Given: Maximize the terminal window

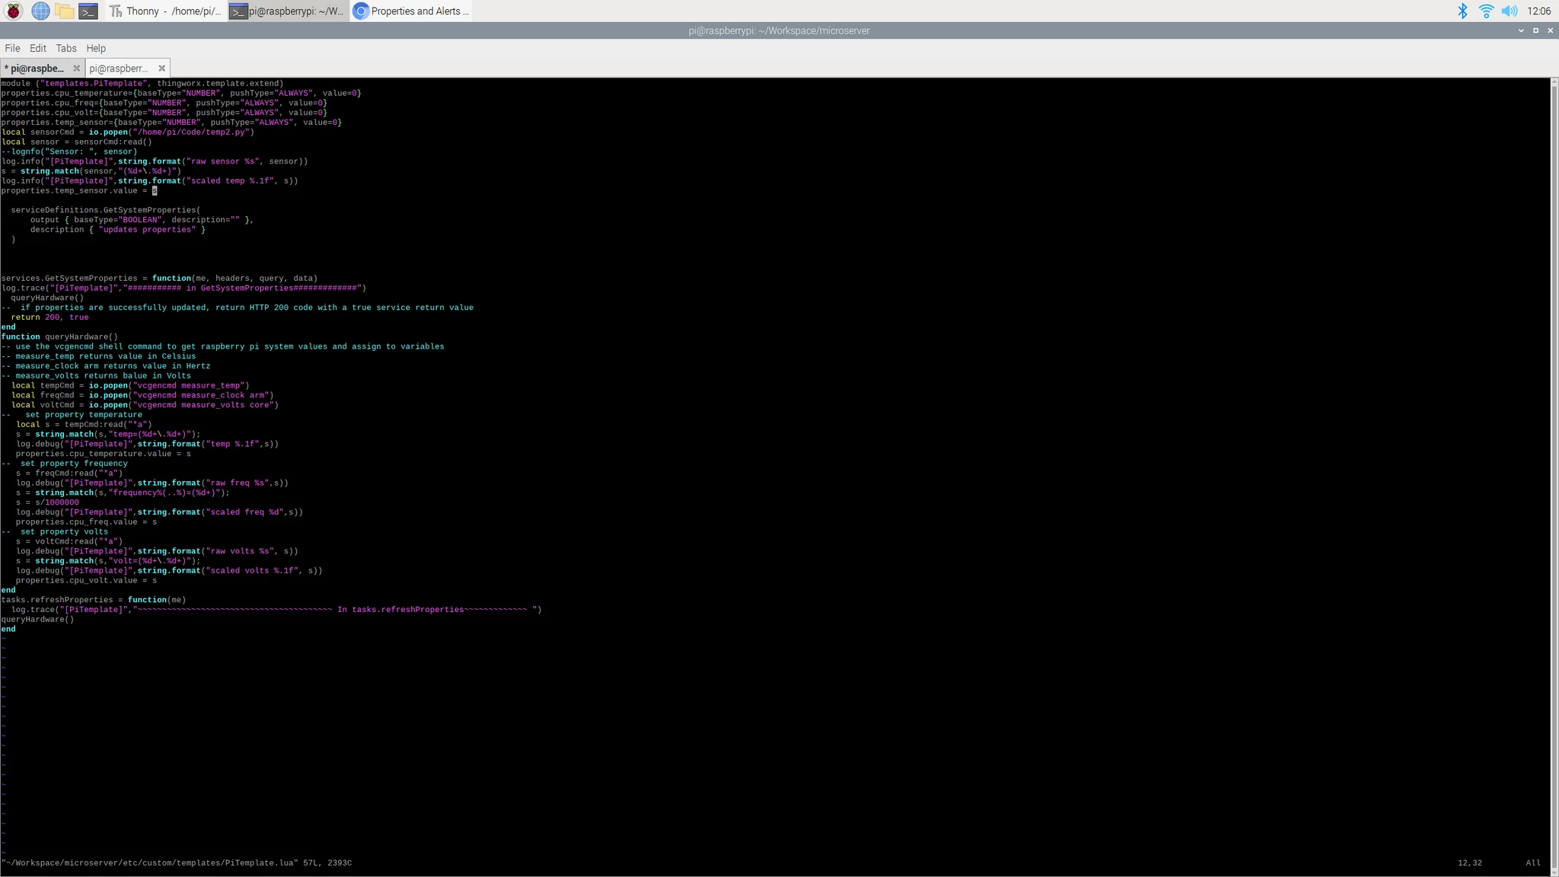Looking at the screenshot, I should [x=1535, y=30].
